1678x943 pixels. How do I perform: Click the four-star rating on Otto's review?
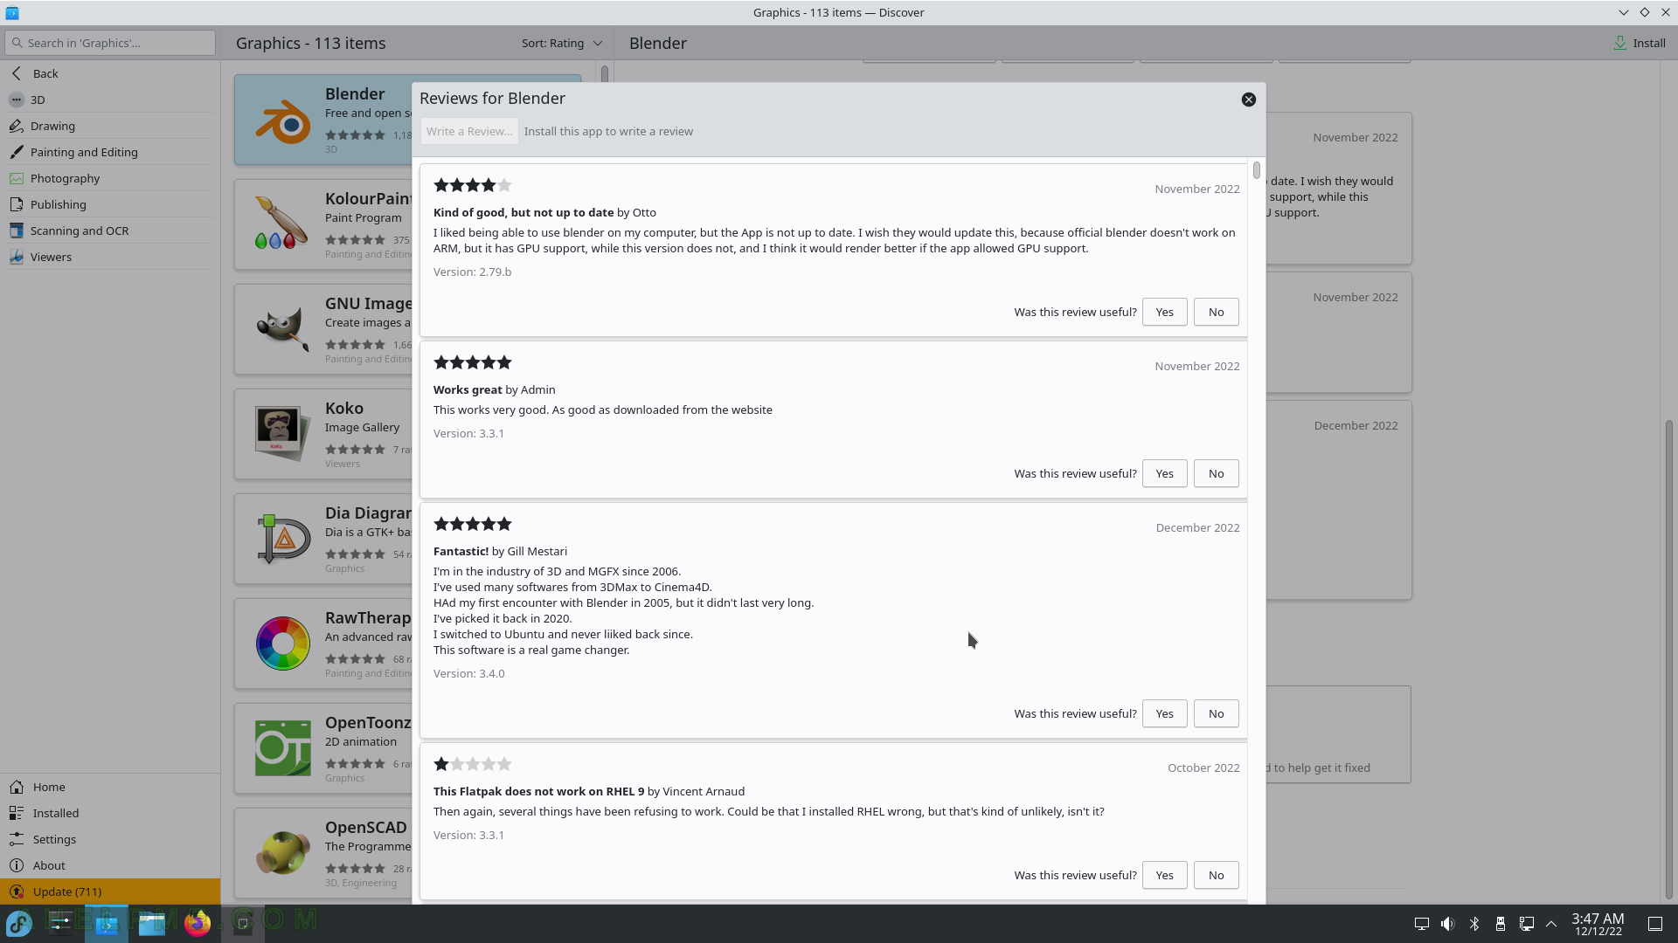coord(472,185)
